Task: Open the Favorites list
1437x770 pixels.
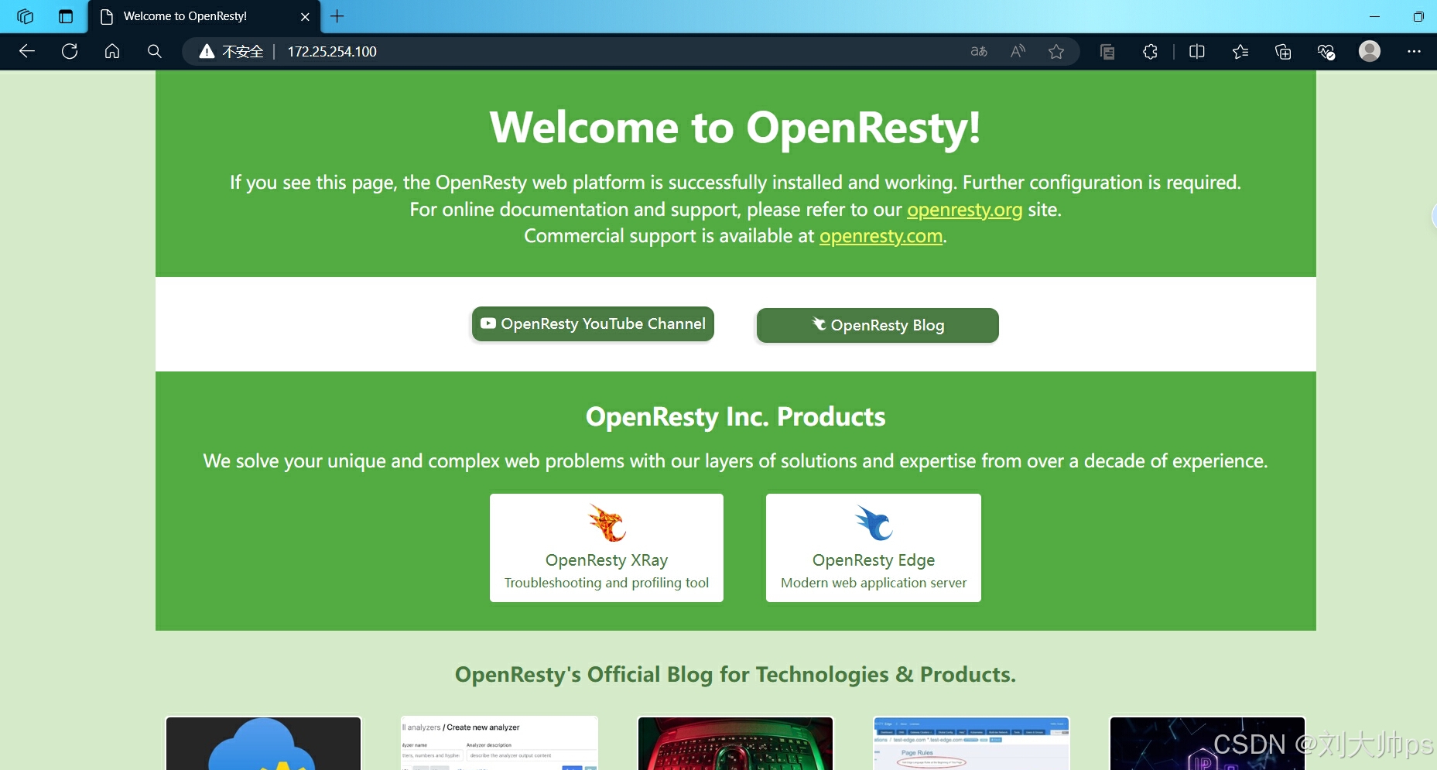Action: pos(1240,52)
